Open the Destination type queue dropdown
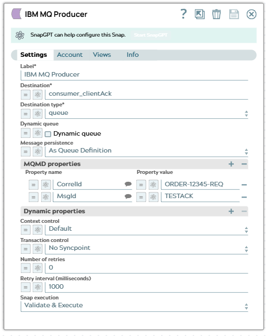Viewport: 267px width, 336px height. click(146, 113)
